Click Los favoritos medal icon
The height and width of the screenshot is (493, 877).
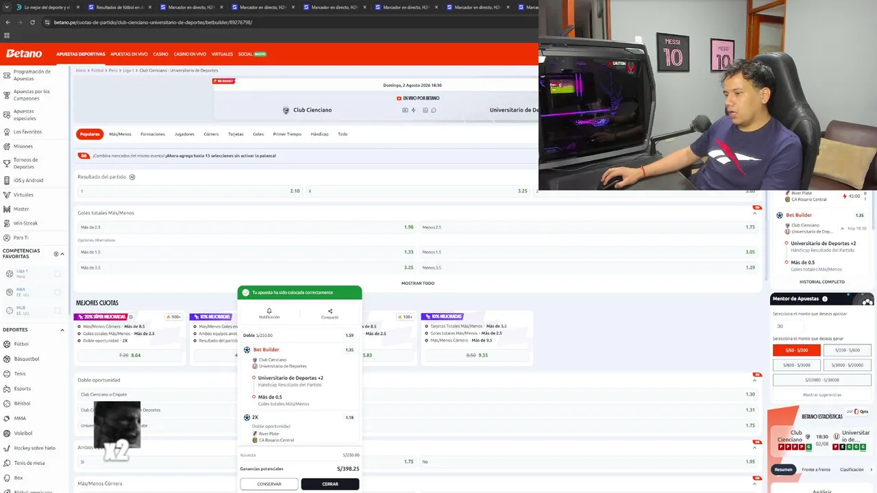7,131
